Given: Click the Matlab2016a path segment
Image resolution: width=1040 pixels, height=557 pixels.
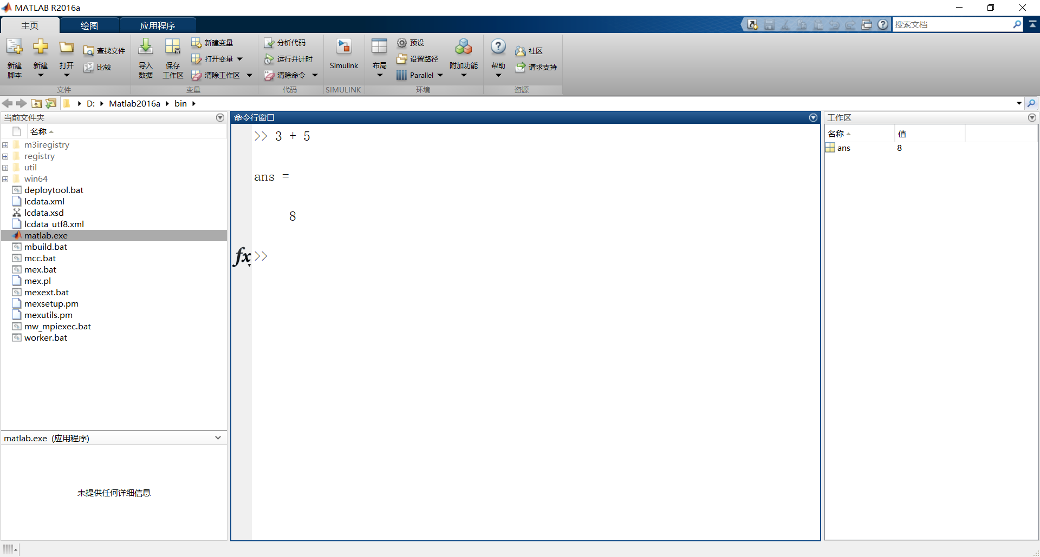Looking at the screenshot, I should click(135, 103).
